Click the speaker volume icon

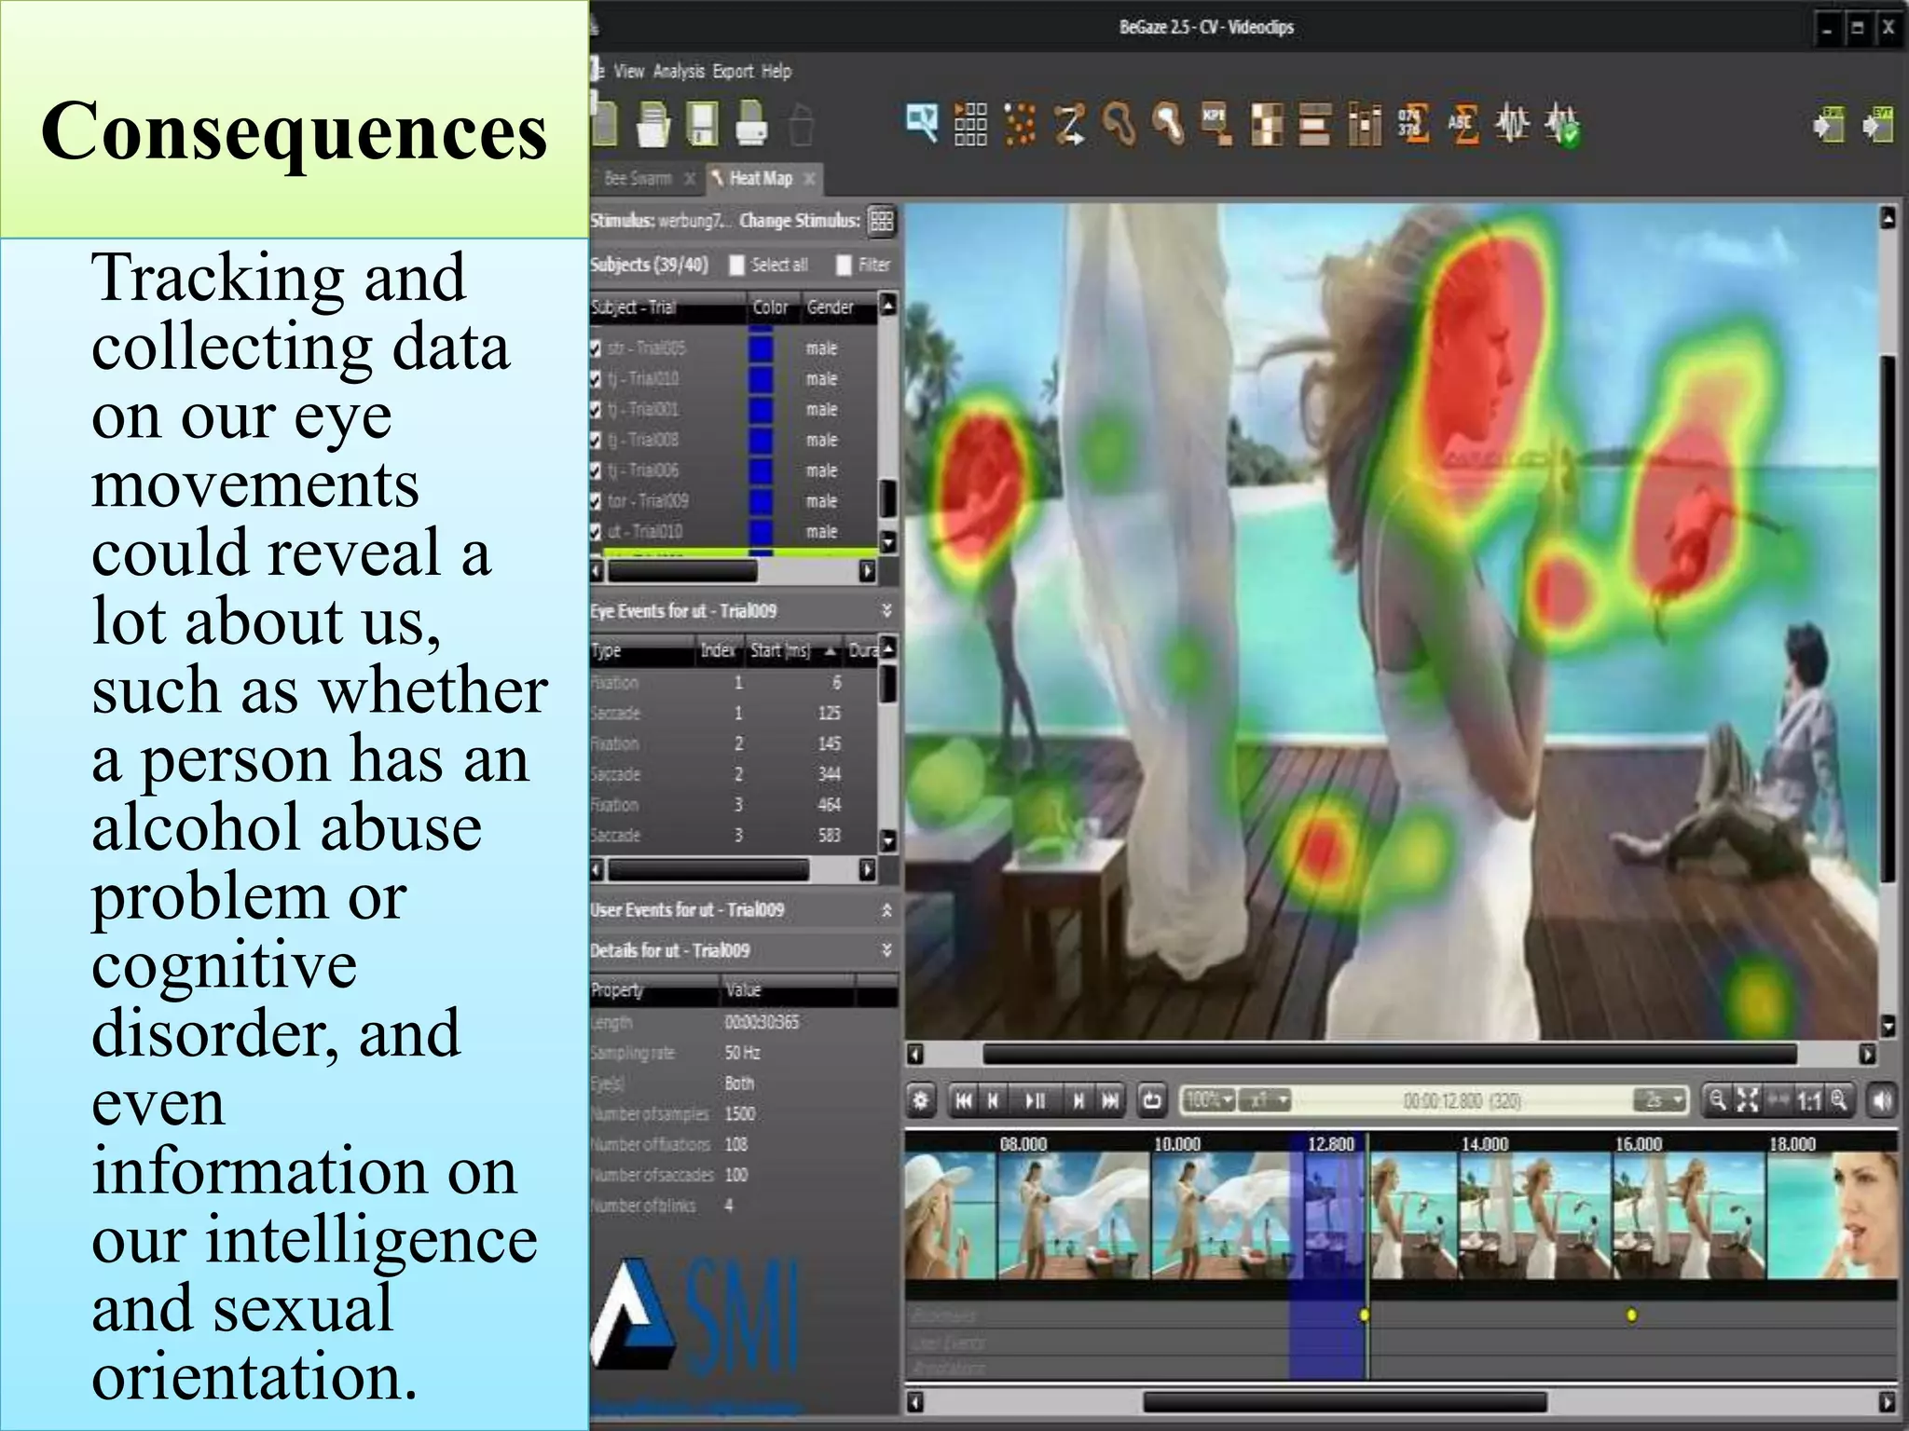coord(1882,1100)
